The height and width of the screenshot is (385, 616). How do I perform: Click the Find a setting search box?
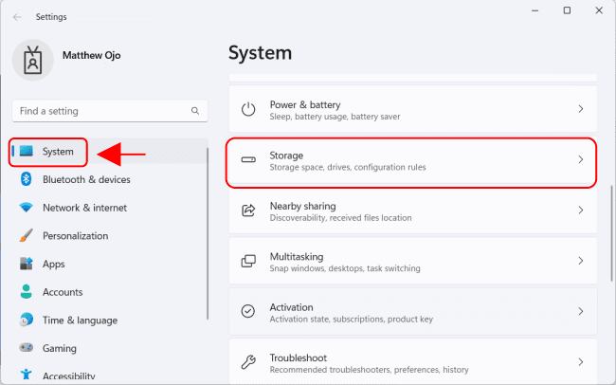click(110, 111)
